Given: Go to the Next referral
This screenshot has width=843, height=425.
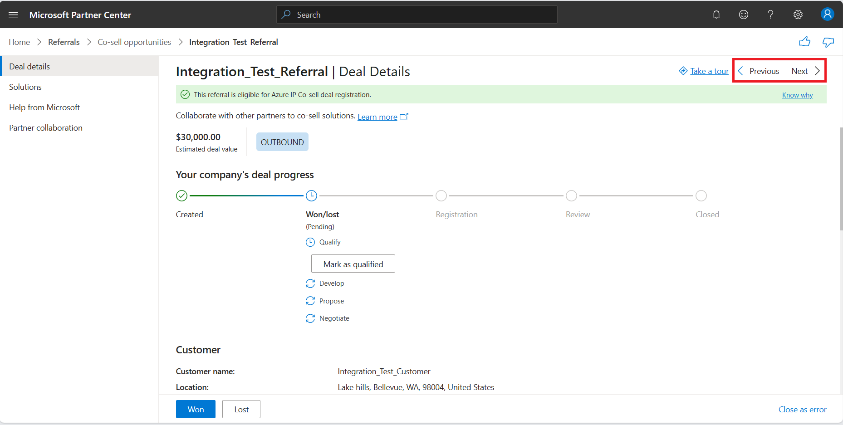Looking at the screenshot, I should click(x=806, y=71).
